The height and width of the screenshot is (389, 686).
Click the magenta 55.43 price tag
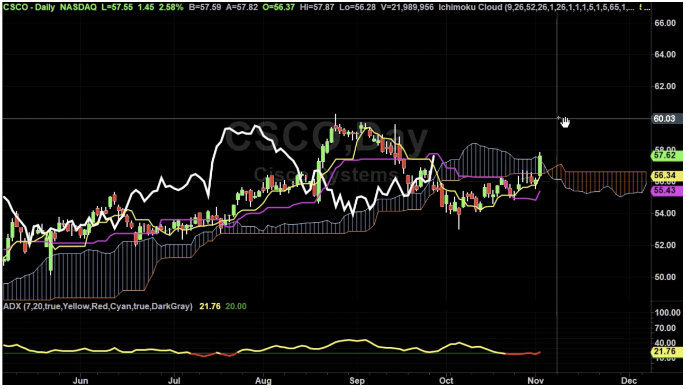point(665,190)
